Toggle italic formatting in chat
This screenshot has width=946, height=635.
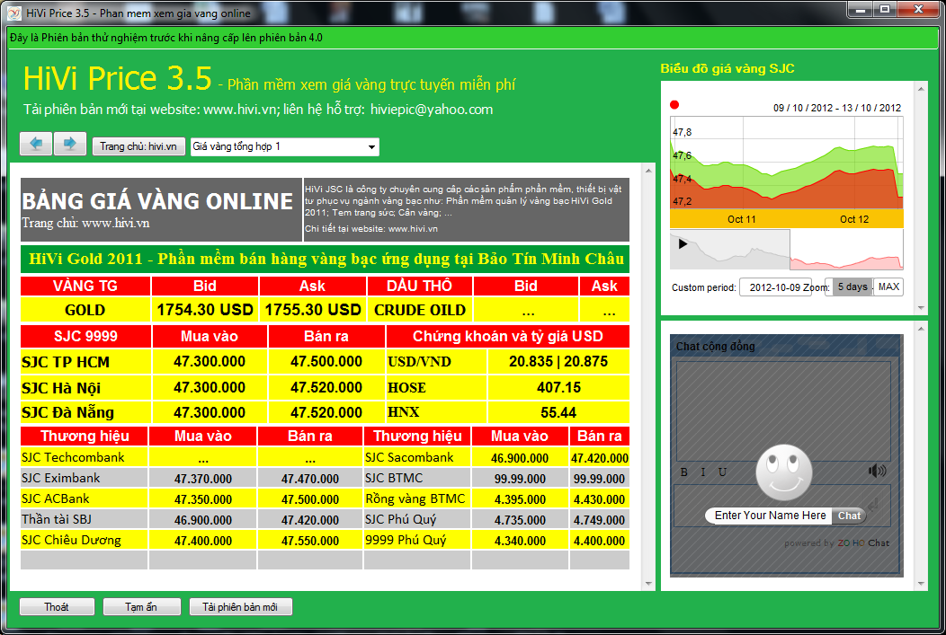click(703, 472)
